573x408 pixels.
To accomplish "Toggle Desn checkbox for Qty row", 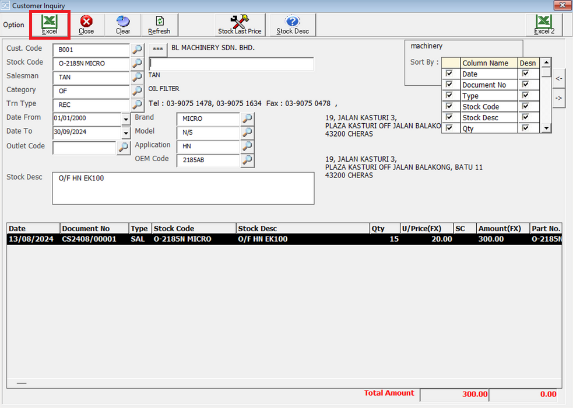I will pyautogui.click(x=526, y=128).
